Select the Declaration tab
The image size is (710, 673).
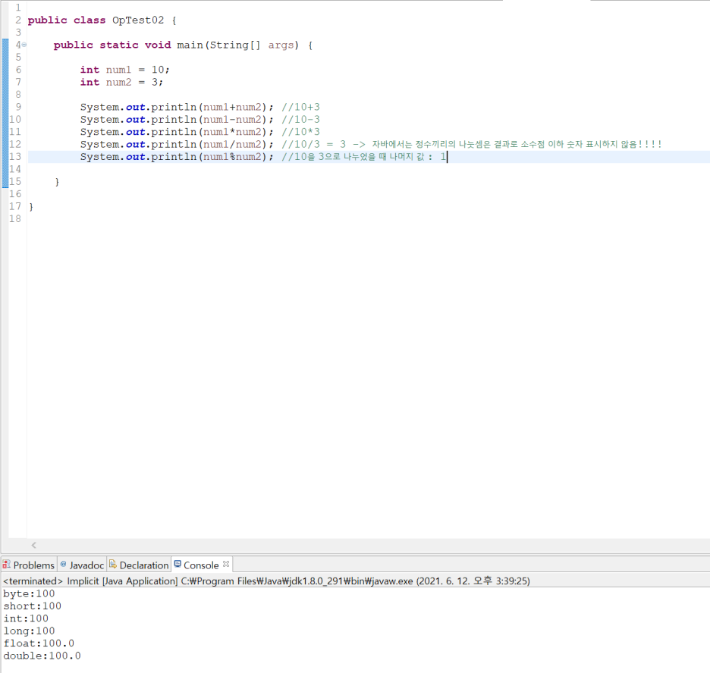click(139, 565)
